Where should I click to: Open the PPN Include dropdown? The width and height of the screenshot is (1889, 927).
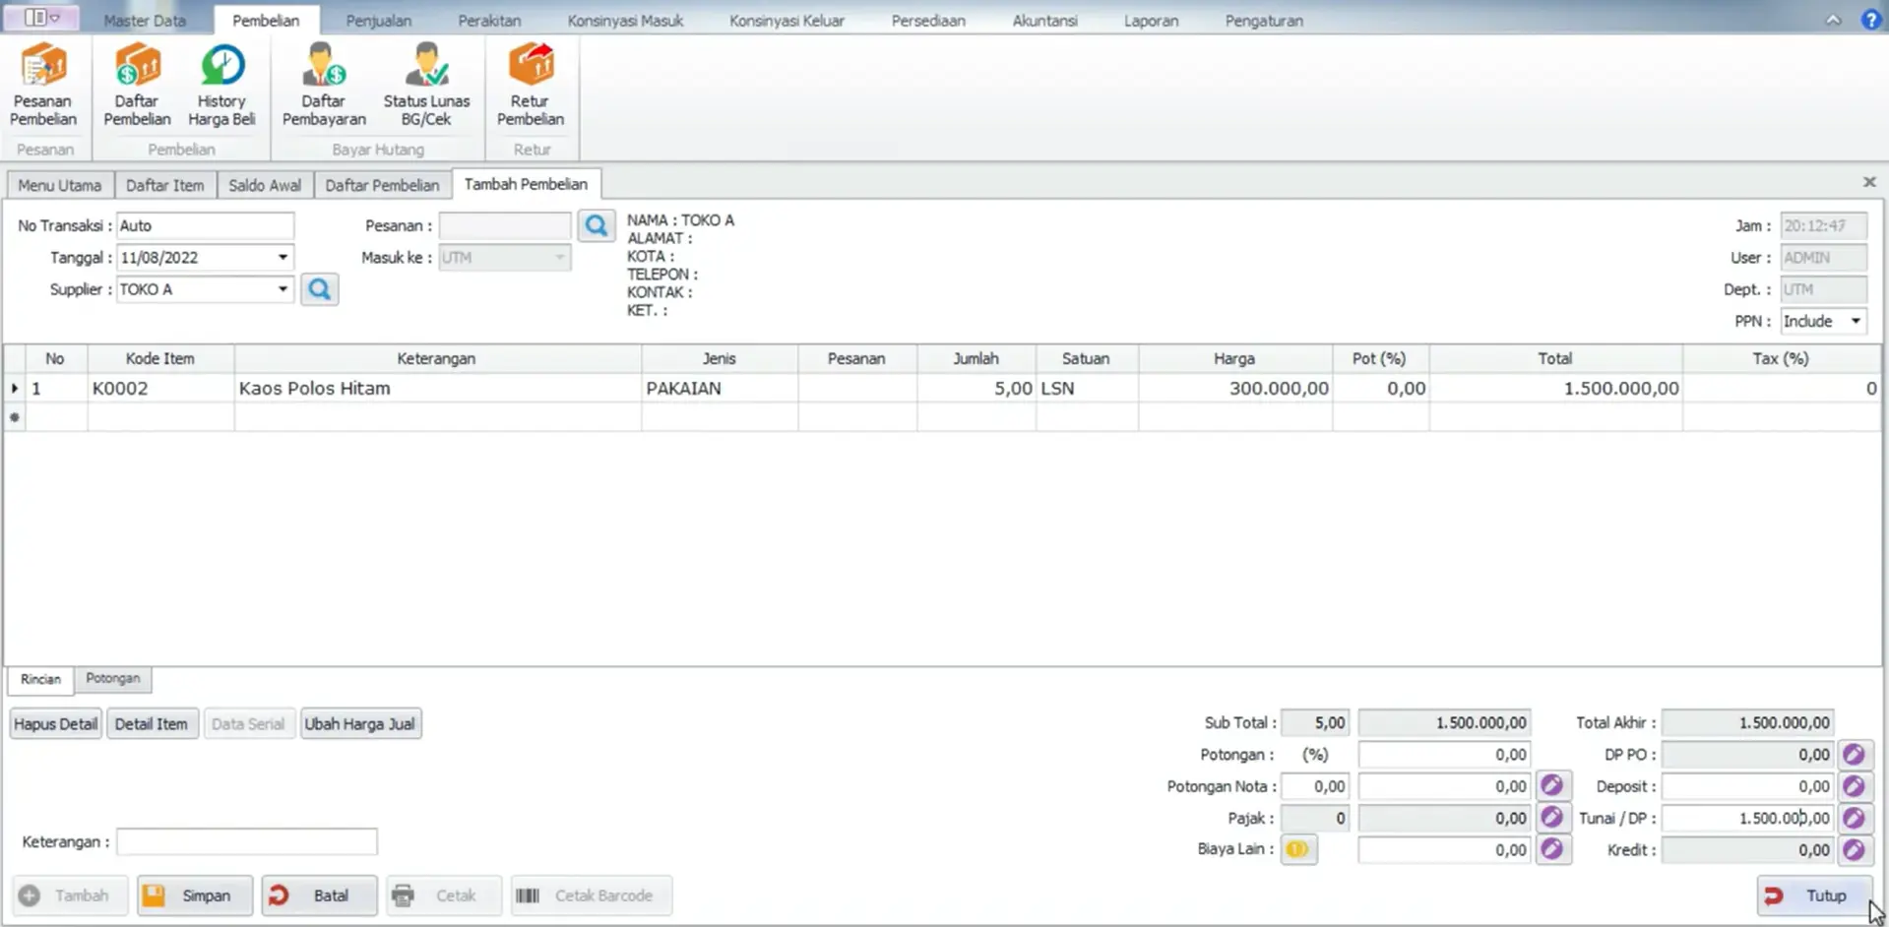[1856, 322]
